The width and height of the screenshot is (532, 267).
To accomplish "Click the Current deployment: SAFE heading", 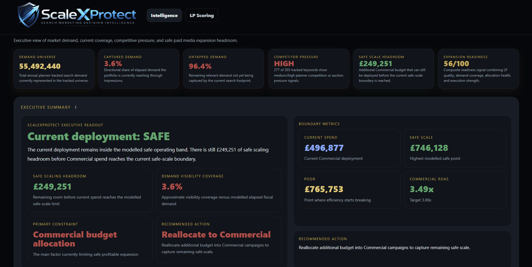I will 99,136.
